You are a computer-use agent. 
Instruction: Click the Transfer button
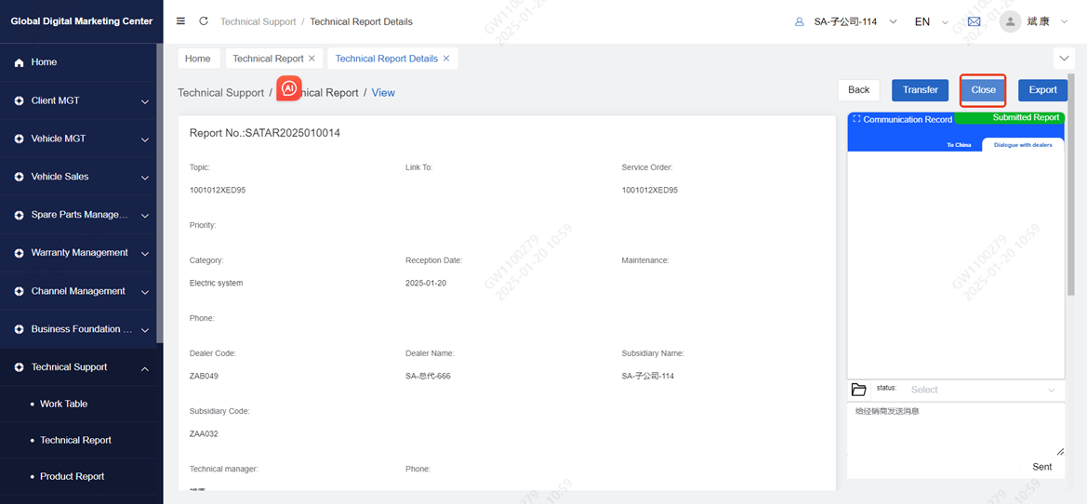coord(920,90)
